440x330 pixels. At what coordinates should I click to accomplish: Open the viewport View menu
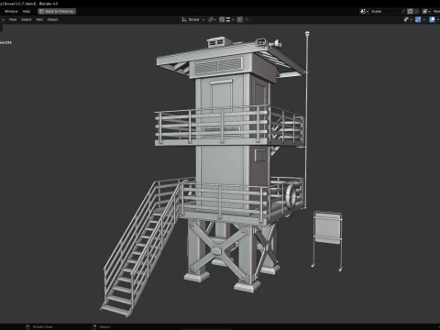pyautogui.click(x=13, y=19)
